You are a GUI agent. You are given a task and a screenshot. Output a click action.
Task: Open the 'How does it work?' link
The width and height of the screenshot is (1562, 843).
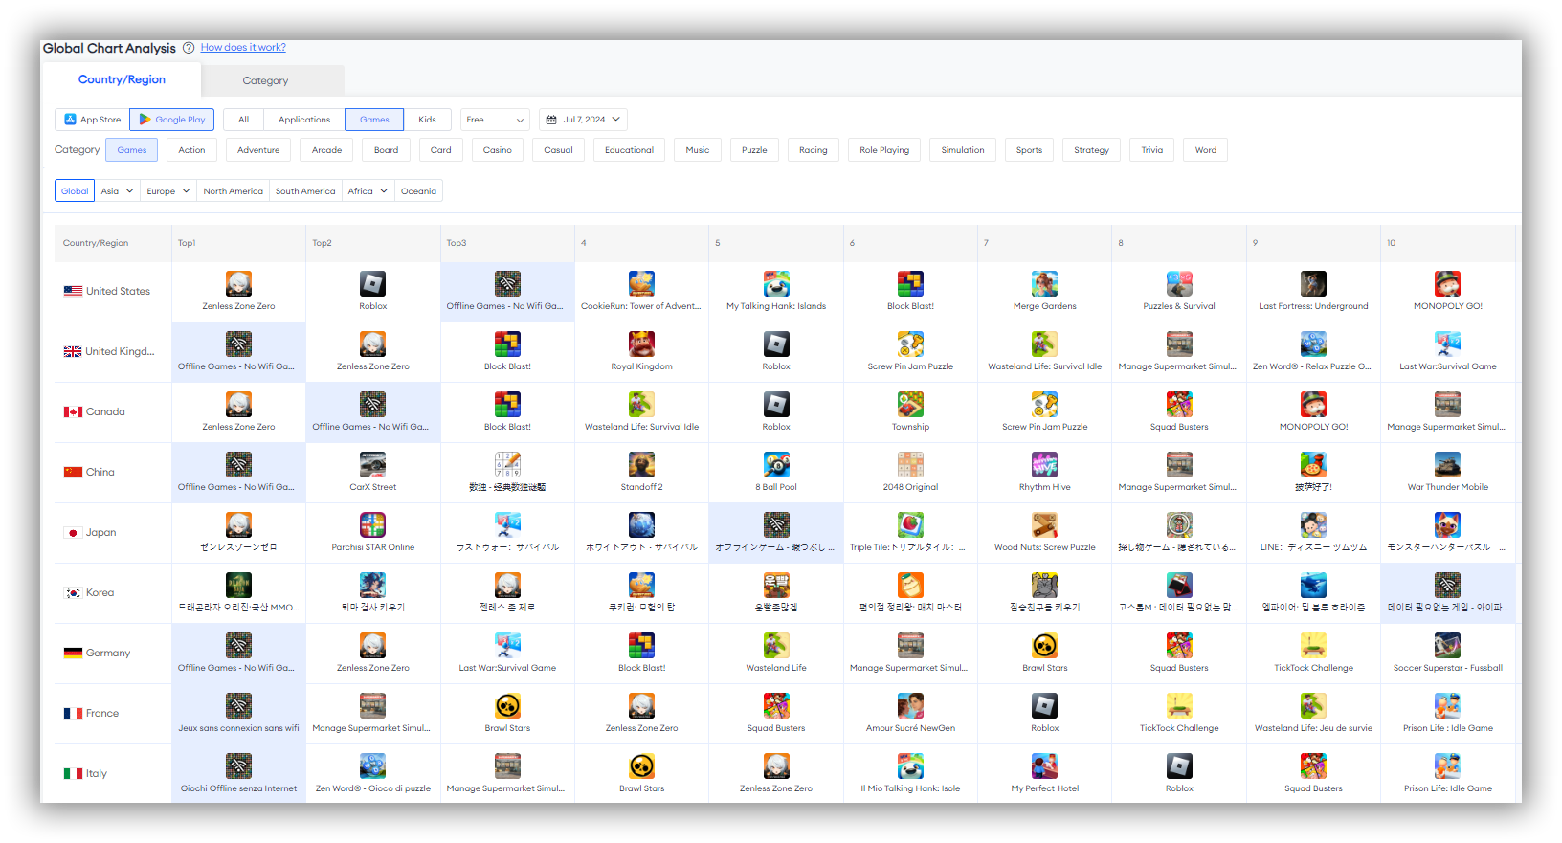243,47
